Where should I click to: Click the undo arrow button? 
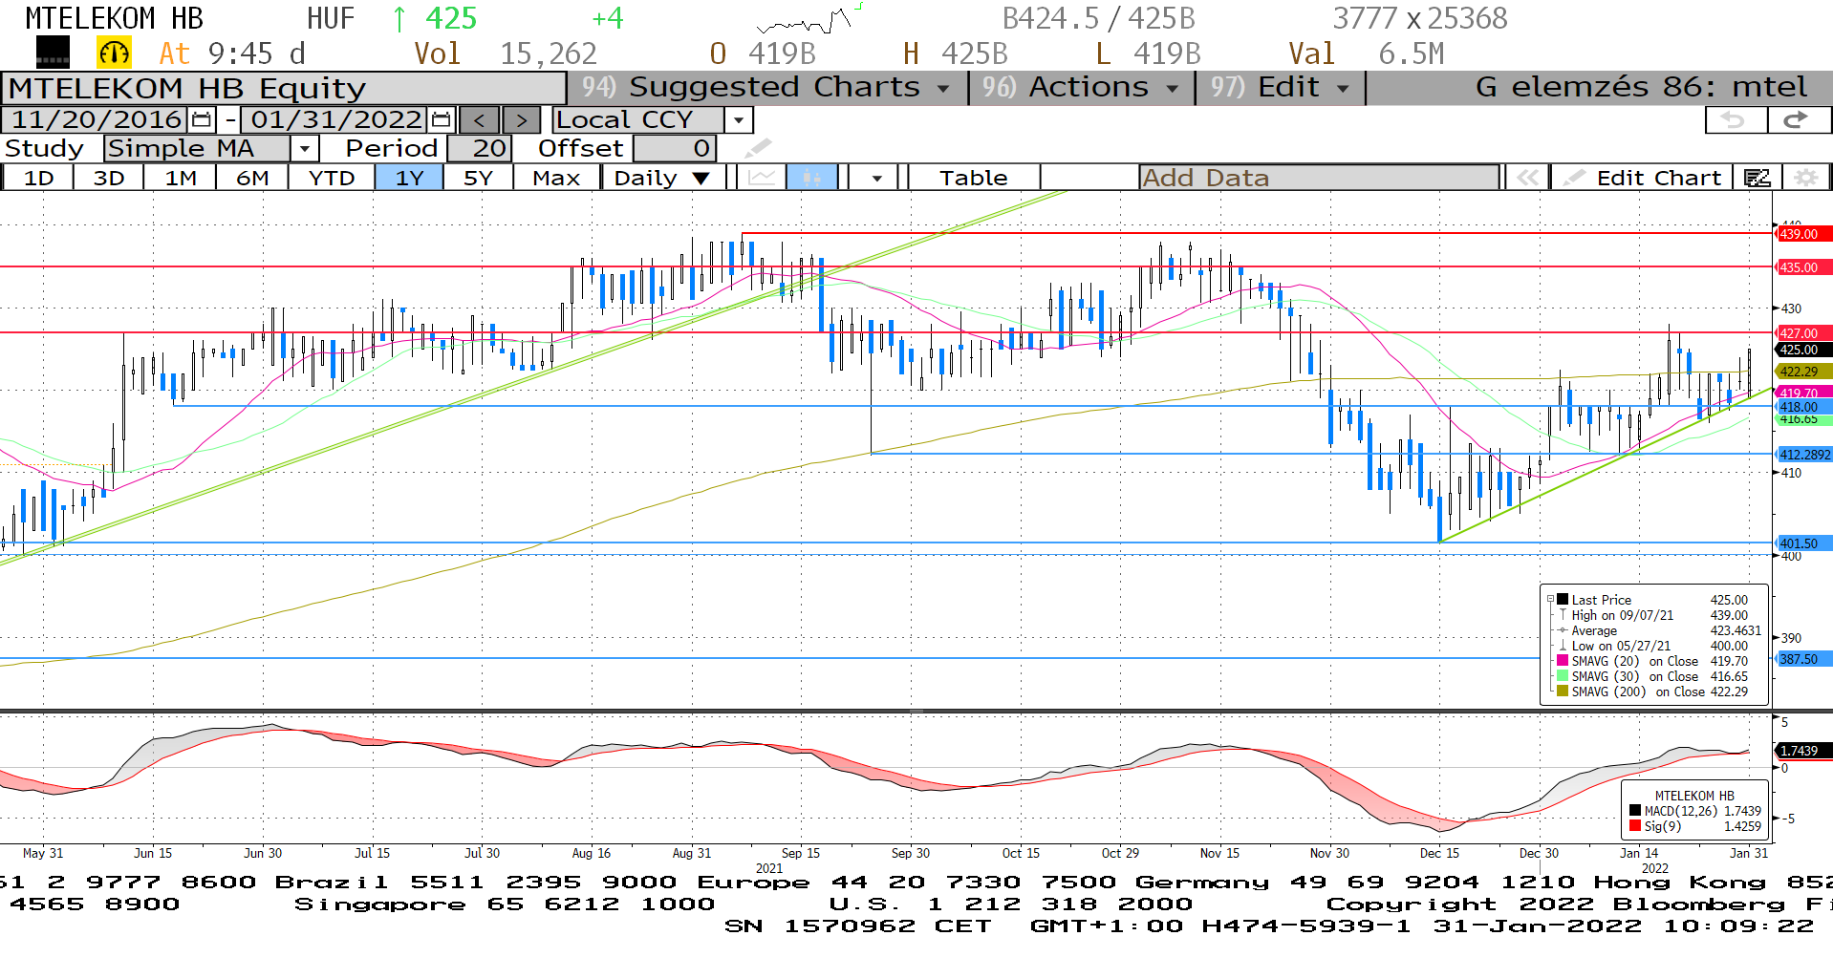pyautogui.click(x=1735, y=119)
